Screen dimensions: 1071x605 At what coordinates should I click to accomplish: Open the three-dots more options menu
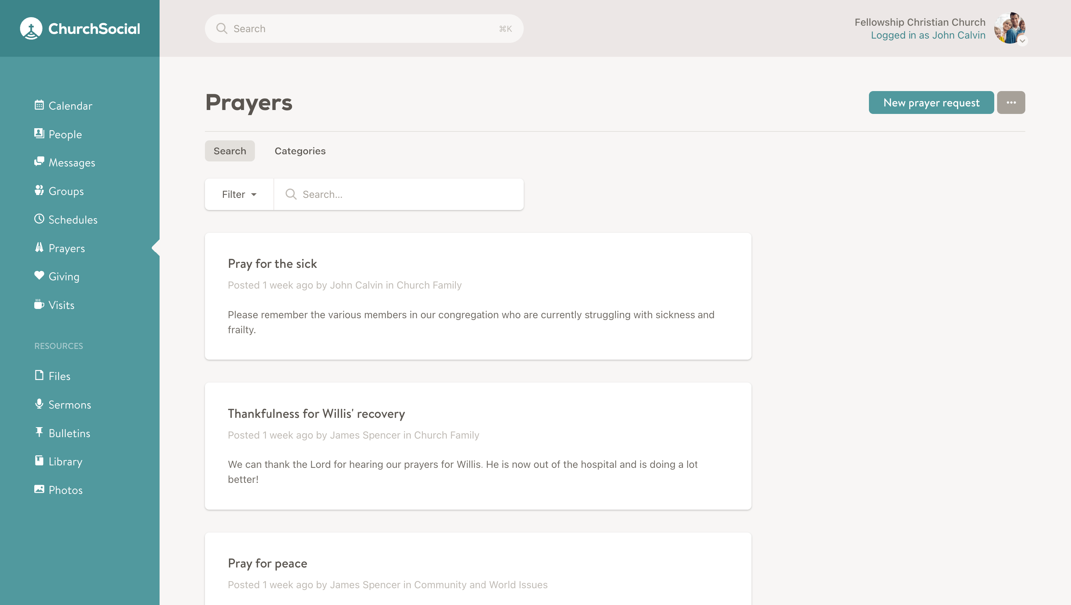[x=1011, y=102]
